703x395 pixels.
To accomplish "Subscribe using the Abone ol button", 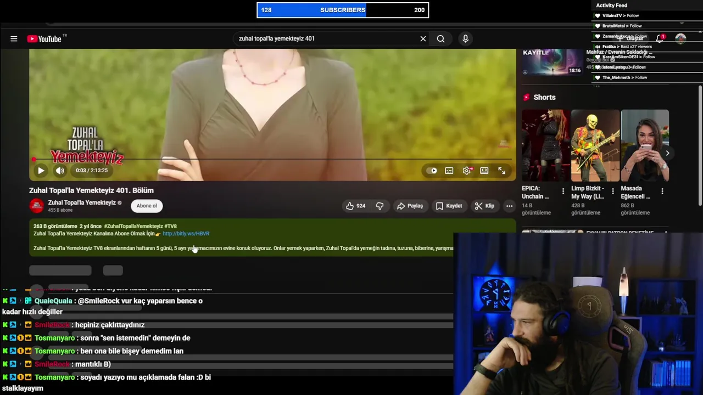I will point(147,206).
